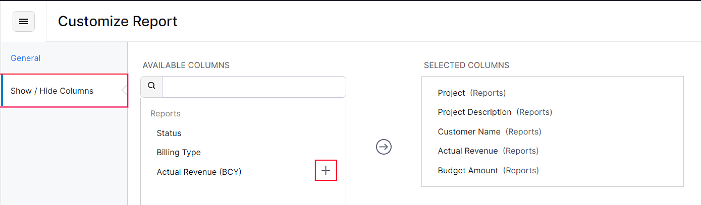Click the magnifier search icon

151,86
